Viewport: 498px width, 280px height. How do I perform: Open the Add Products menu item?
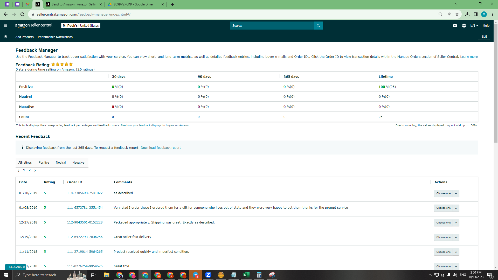click(x=24, y=37)
